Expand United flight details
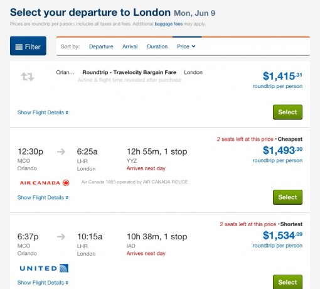Image resolution: width=320 pixels, height=289 pixels. coord(43,283)
